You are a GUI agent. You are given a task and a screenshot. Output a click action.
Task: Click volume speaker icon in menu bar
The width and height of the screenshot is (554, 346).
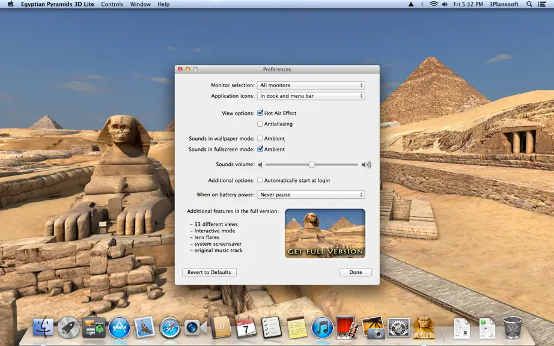445,4
